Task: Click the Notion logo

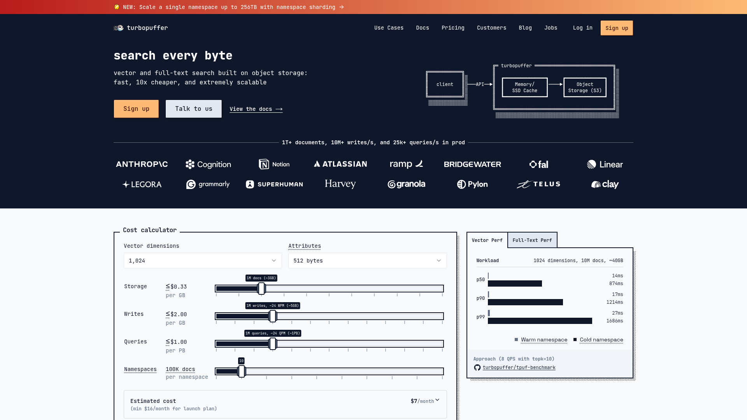Action: [x=274, y=164]
